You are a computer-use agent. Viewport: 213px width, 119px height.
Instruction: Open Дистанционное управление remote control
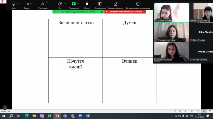pyautogui.click(x=138, y=4)
